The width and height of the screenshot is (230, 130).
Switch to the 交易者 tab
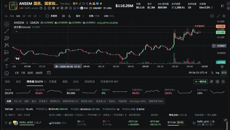(x=53, y=82)
